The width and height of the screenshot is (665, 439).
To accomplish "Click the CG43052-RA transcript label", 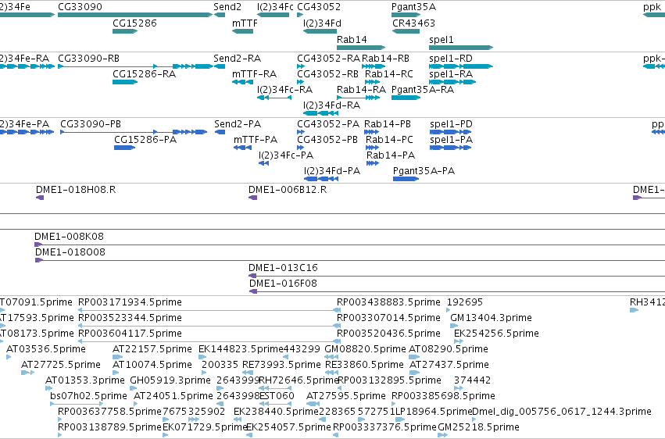I will click(x=328, y=59).
